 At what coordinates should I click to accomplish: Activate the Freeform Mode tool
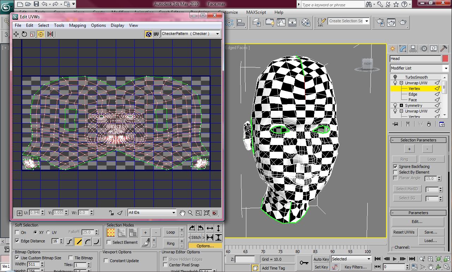tap(41, 34)
